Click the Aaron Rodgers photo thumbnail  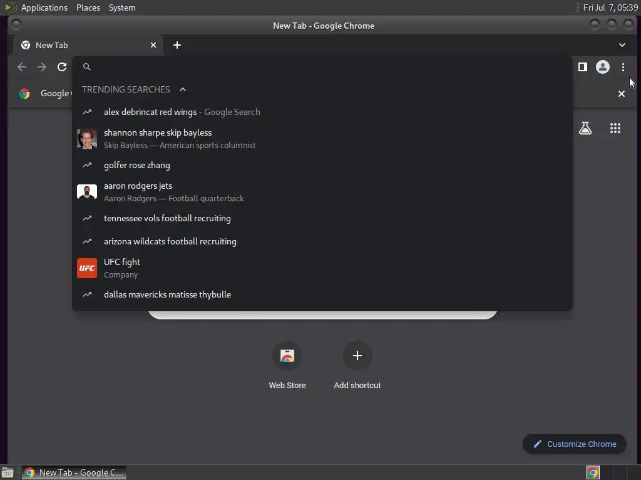point(87,192)
